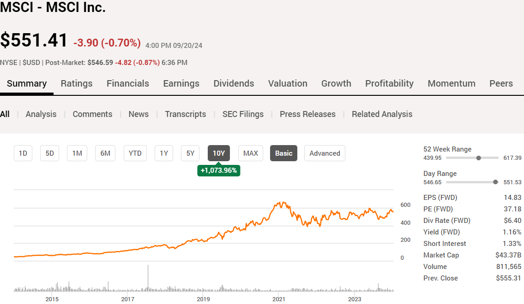Filter content by Analysis
The image size is (524, 304).
[41, 114]
